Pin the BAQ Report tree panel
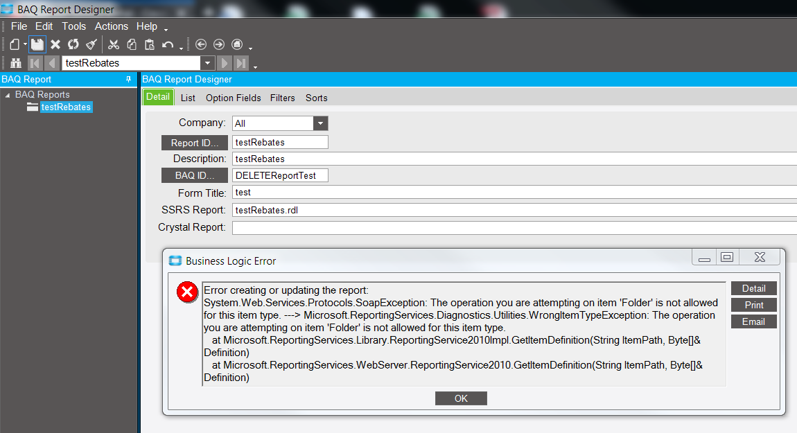 point(129,79)
